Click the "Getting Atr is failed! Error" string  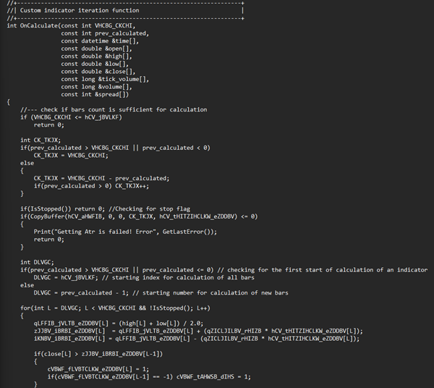coord(105,232)
